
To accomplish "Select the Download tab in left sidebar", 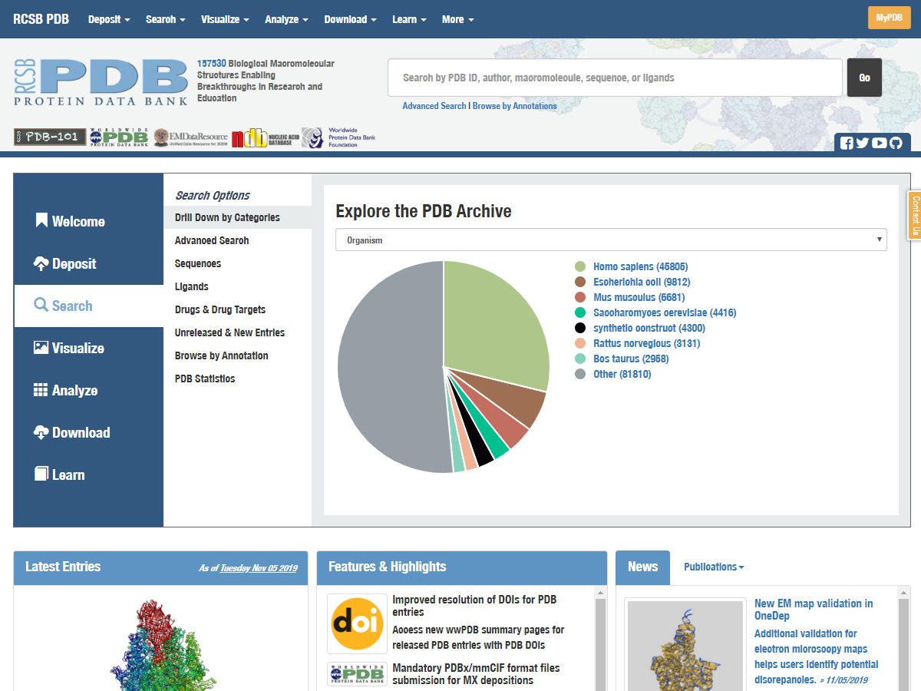I will tap(88, 432).
